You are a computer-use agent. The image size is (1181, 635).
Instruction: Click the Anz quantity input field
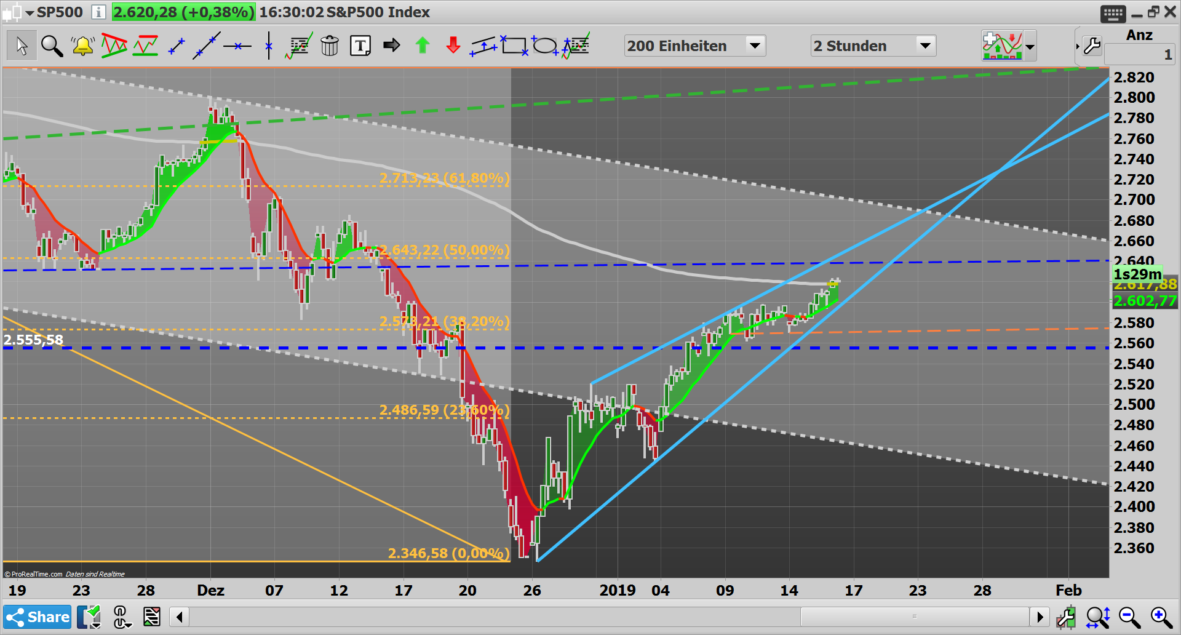tap(1140, 55)
